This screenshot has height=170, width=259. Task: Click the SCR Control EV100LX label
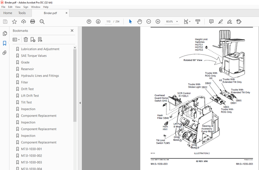pyautogui.click(x=184, y=95)
